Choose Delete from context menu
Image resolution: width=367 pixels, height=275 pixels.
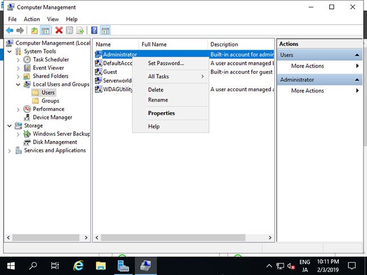[x=171, y=90]
